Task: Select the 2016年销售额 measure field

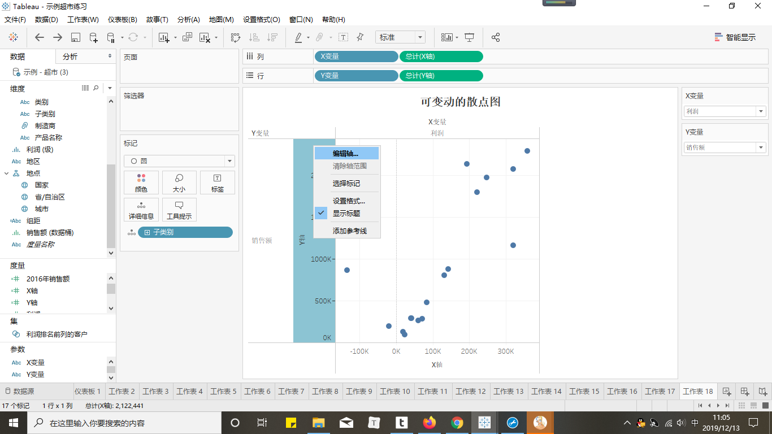Action: pyautogui.click(x=48, y=279)
